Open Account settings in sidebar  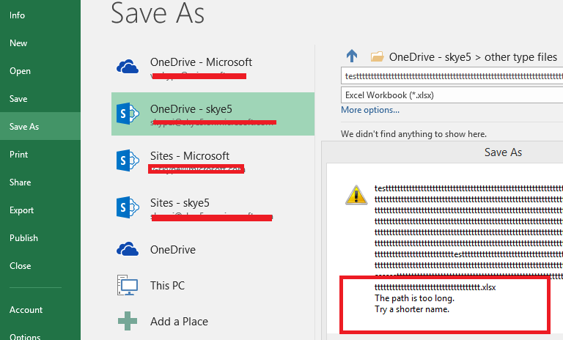pos(26,309)
